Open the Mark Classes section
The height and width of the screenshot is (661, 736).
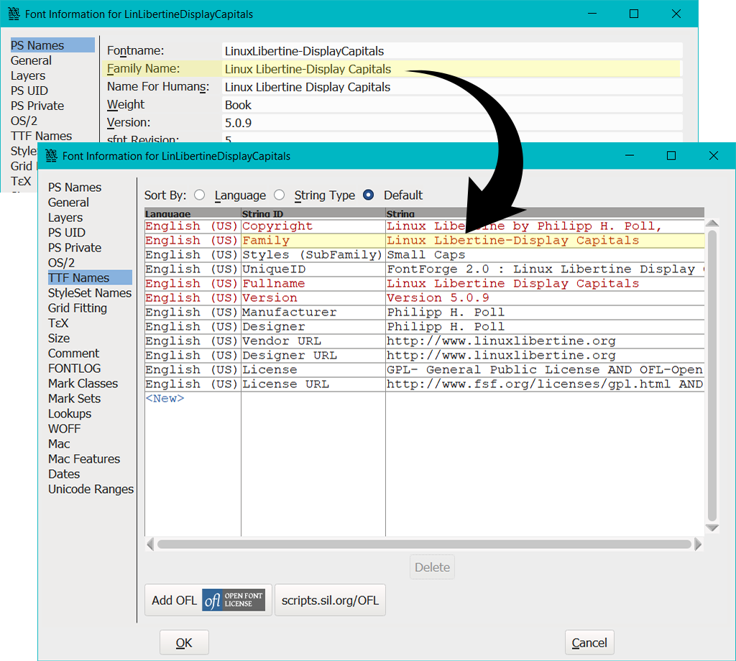[x=83, y=383]
